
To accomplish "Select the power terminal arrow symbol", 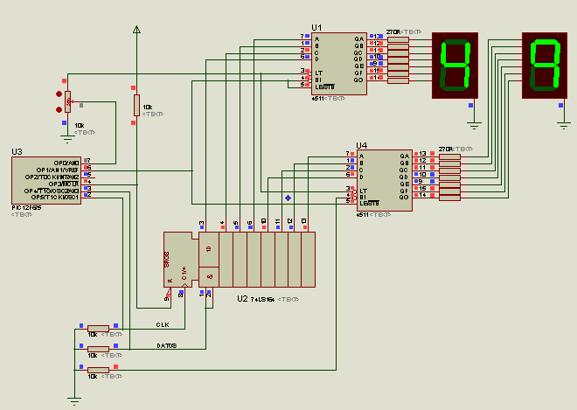I will (x=136, y=30).
